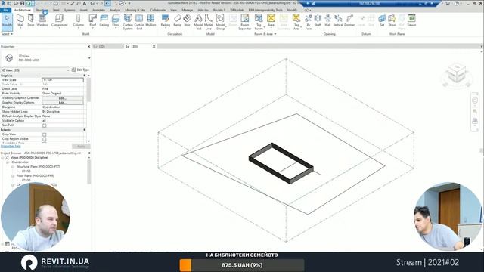Select the Ramp tool
Viewport: 484px width, 272px height.
pos(177,20)
